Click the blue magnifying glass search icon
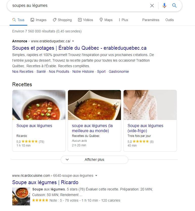 [x=174, y=6]
